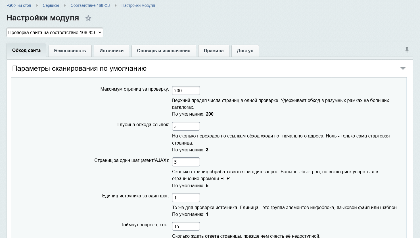Click the Настройки модуля breadcrumb link
Image resolution: width=420 pixels, height=238 pixels.
[138, 5]
